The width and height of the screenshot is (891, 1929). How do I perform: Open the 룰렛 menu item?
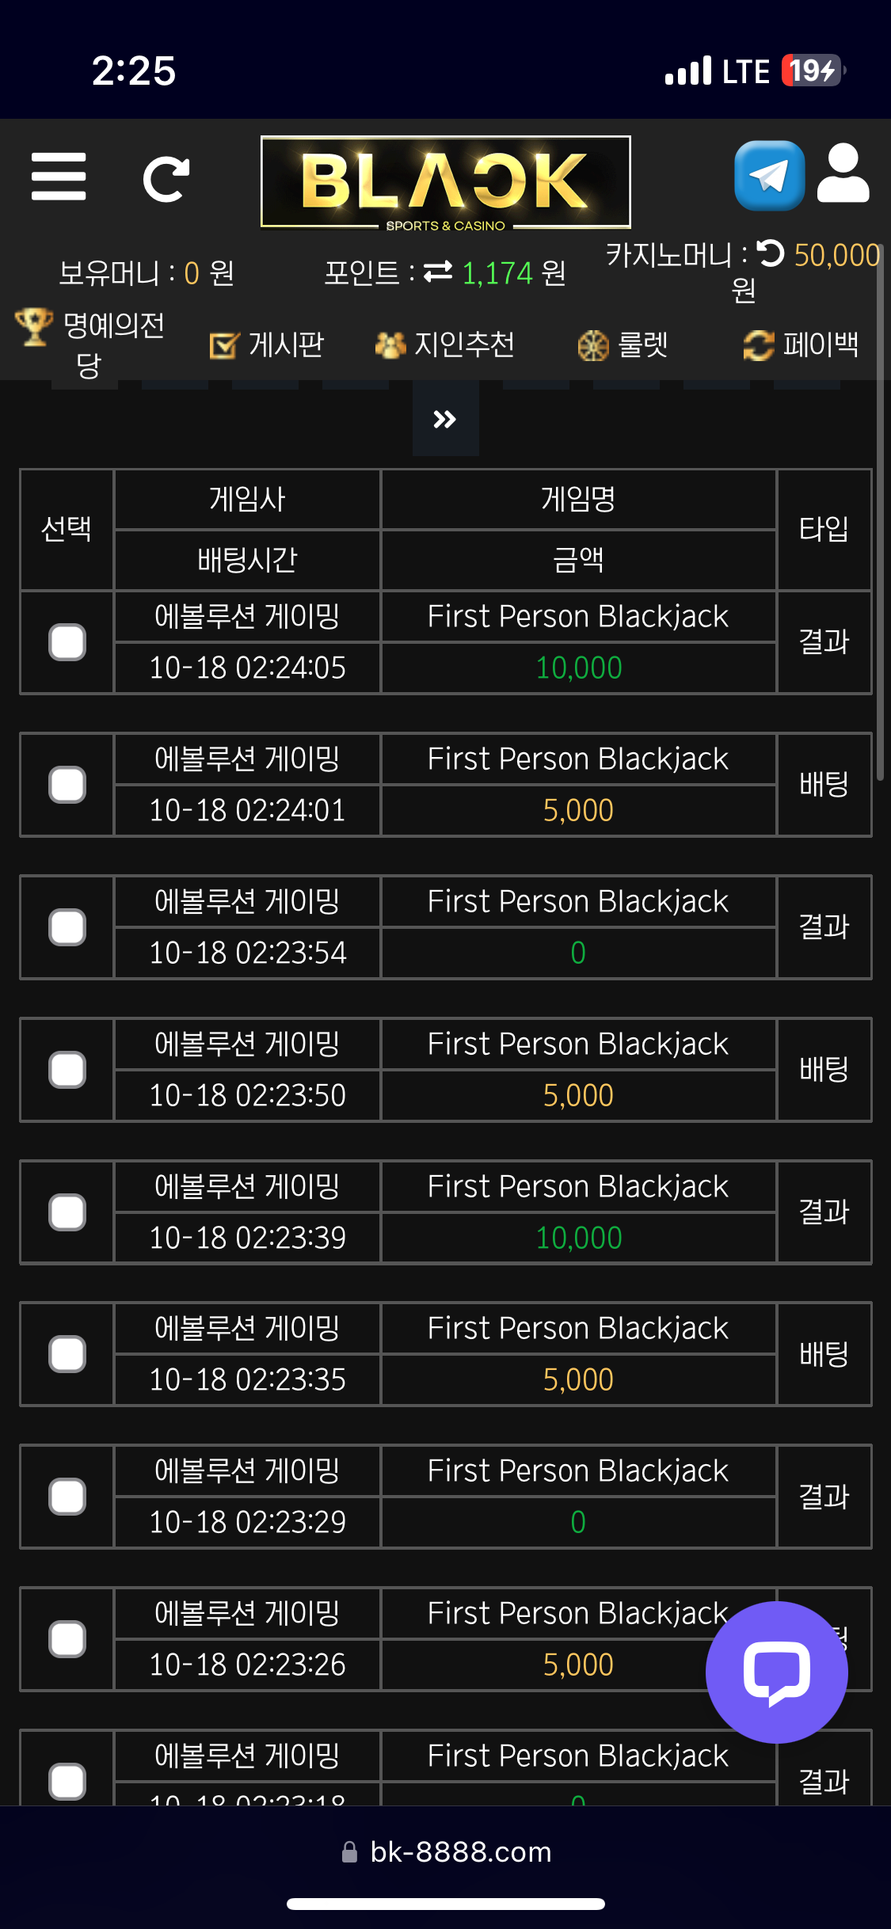[623, 344]
